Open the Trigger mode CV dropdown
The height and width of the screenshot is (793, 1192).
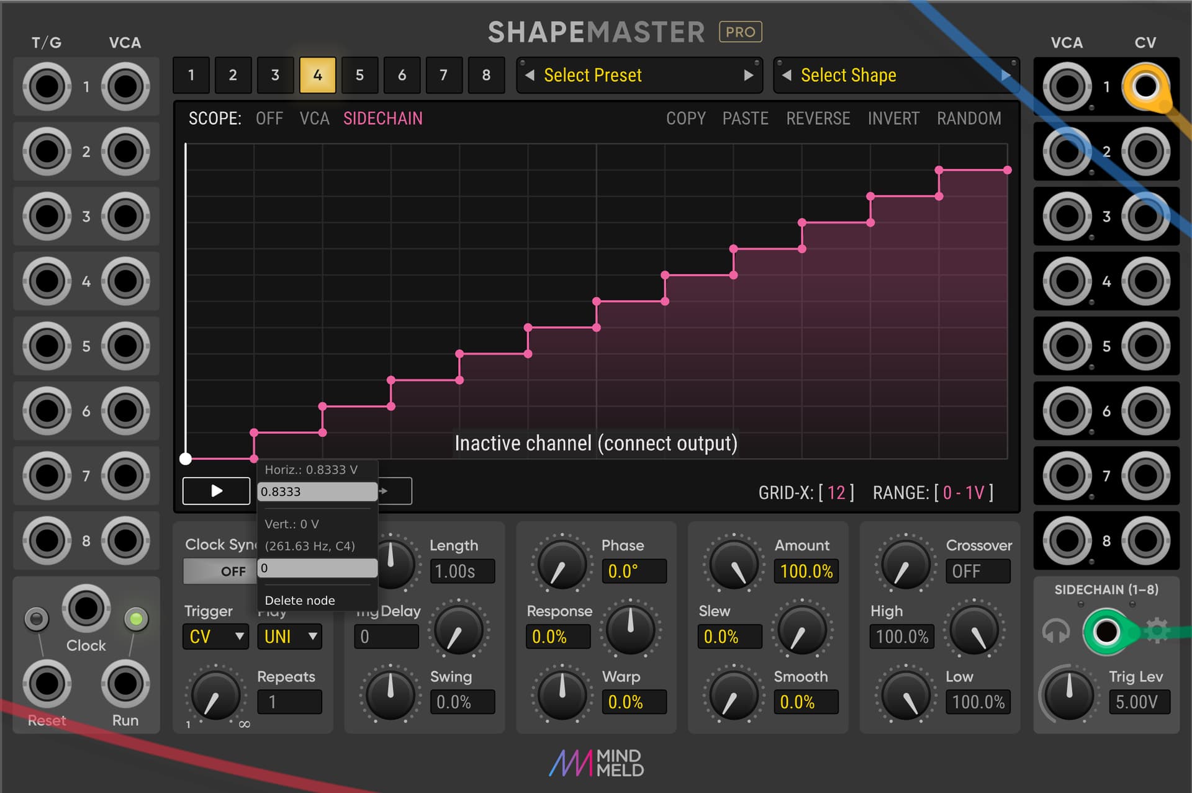coord(215,637)
